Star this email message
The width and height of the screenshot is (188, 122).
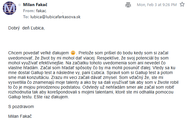182,5
